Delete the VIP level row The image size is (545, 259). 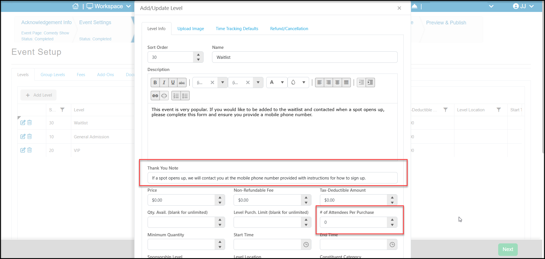point(30,150)
